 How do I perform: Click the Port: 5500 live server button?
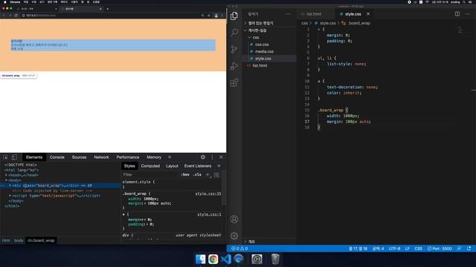point(440,248)
